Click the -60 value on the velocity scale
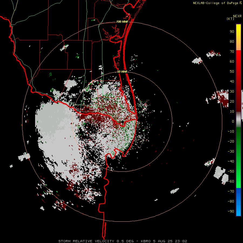The height and width of the screenshot is (243, 243). pos(231,181)
